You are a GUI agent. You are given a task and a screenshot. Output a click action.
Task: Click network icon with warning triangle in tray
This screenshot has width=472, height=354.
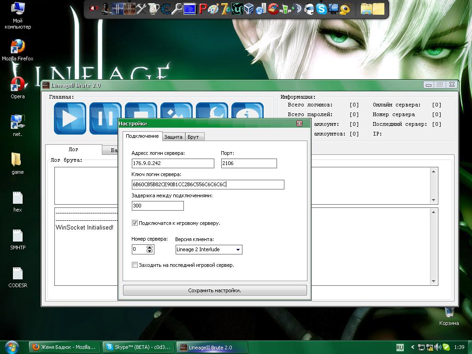tap(430, 348)
